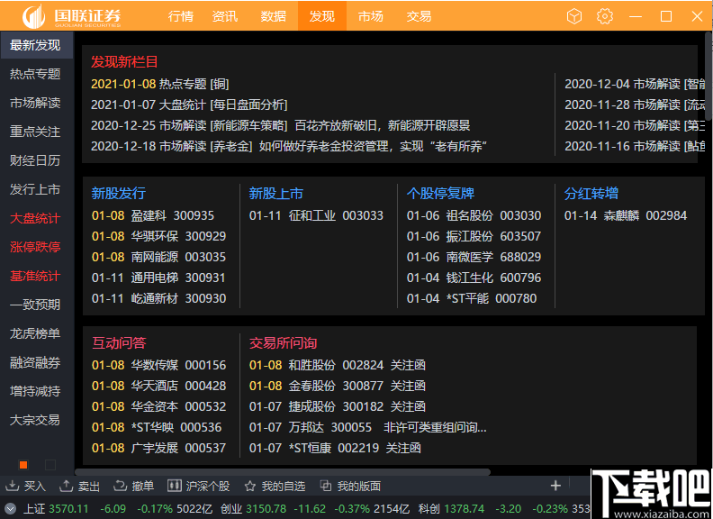Open 市场解读 in sidebar
Screen dimensions: 713x519
(35, 103)
